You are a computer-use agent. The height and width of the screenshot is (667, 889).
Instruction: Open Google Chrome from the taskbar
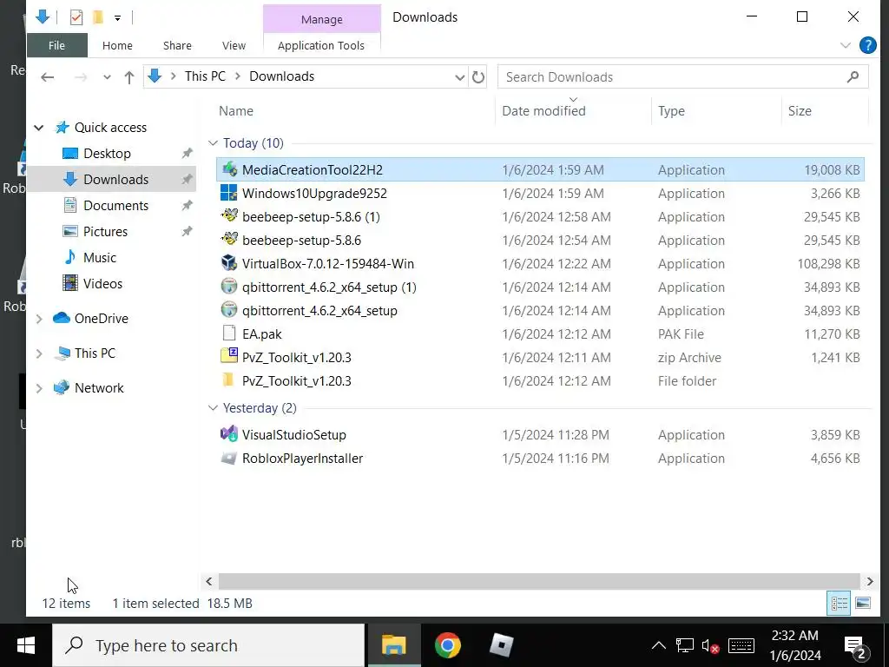coord(448,645)
